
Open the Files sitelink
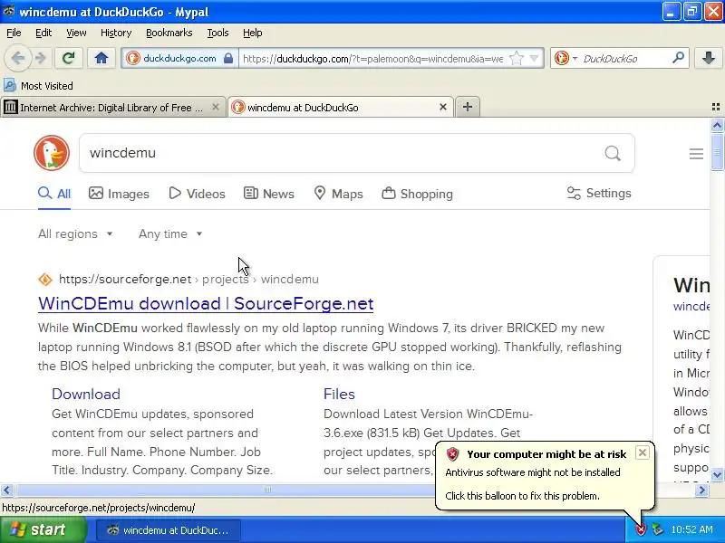click(x=339, y=394)
